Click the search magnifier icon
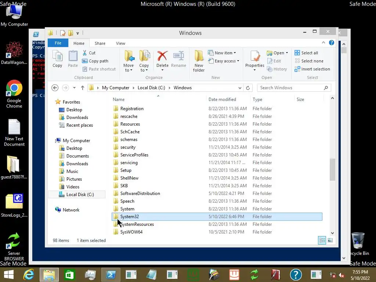Screen dimensions: 376x282 pyautogui.click(x=326, y=88)
